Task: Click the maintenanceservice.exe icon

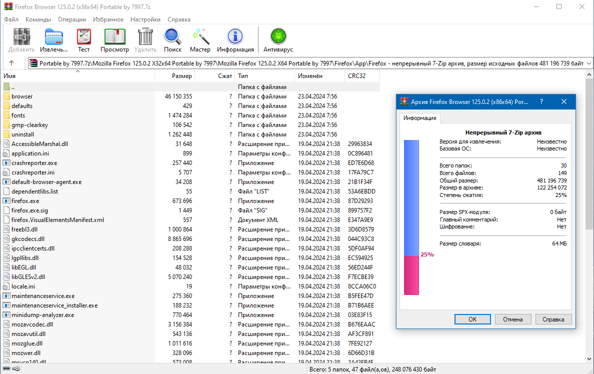Action: (6, 296)
